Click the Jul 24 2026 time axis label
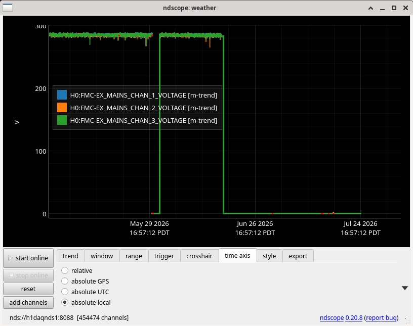The image size is (413, 326). pyautogui.click(x=360, y=228)
